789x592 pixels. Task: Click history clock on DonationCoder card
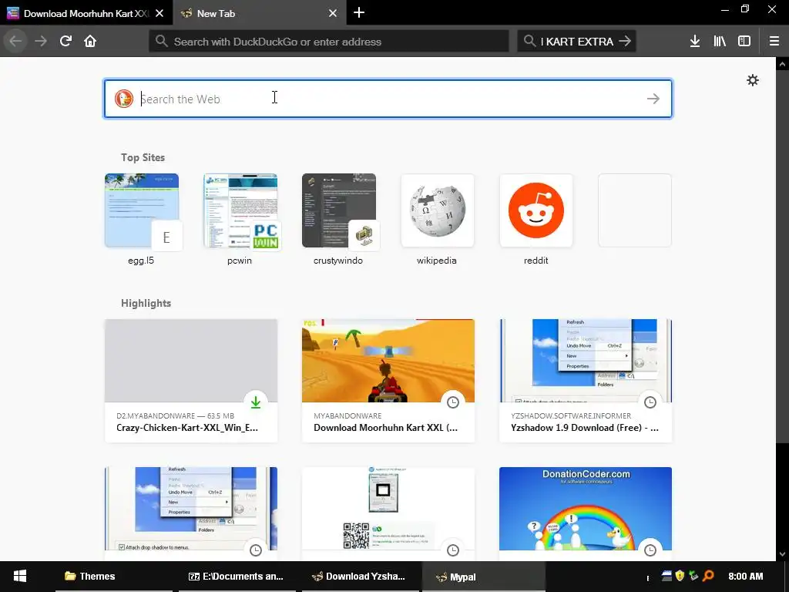(x=650, y=550)
